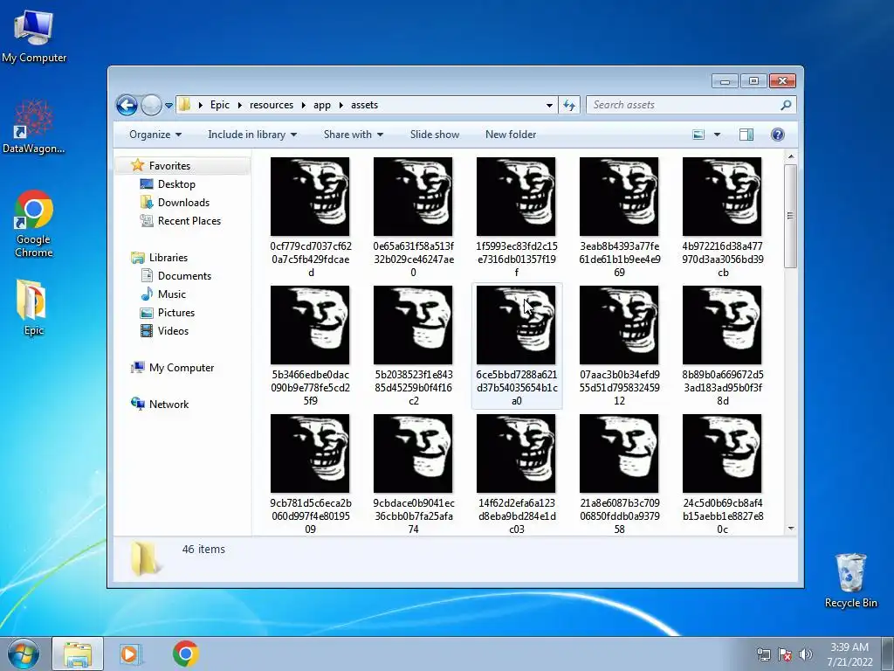
Task: Select image file 07aac3b0b34efd9
Action: click(619, 346)
